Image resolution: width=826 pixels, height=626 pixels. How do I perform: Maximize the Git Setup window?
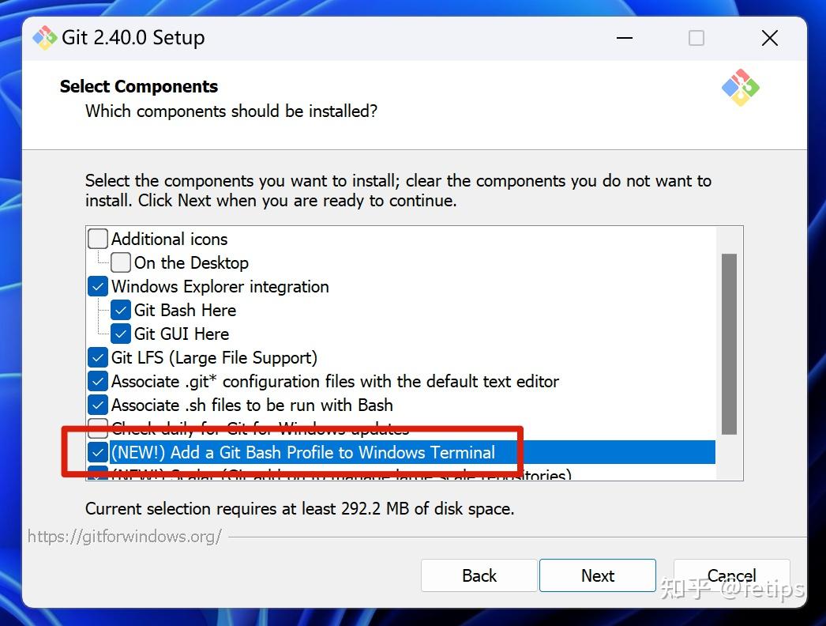(696, 38)
